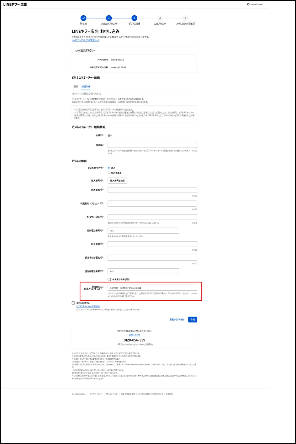Click the help icon next to 担当者の部署名

pyautogui.click(x=102, y=257)
